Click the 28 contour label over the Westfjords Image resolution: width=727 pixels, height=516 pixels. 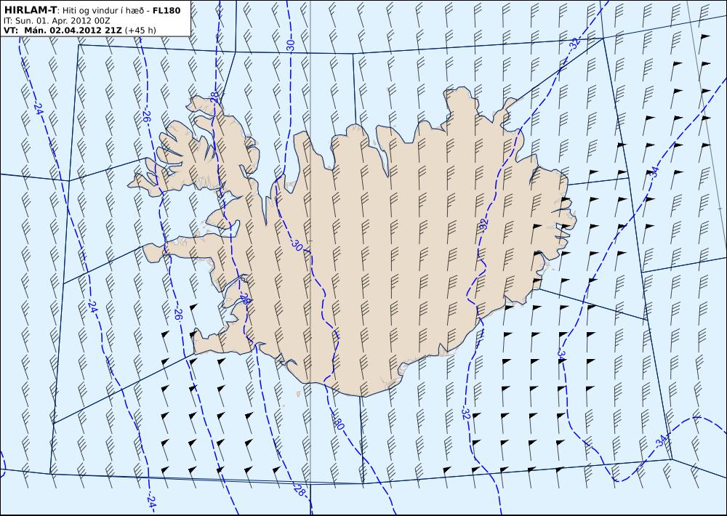point(214,97)
